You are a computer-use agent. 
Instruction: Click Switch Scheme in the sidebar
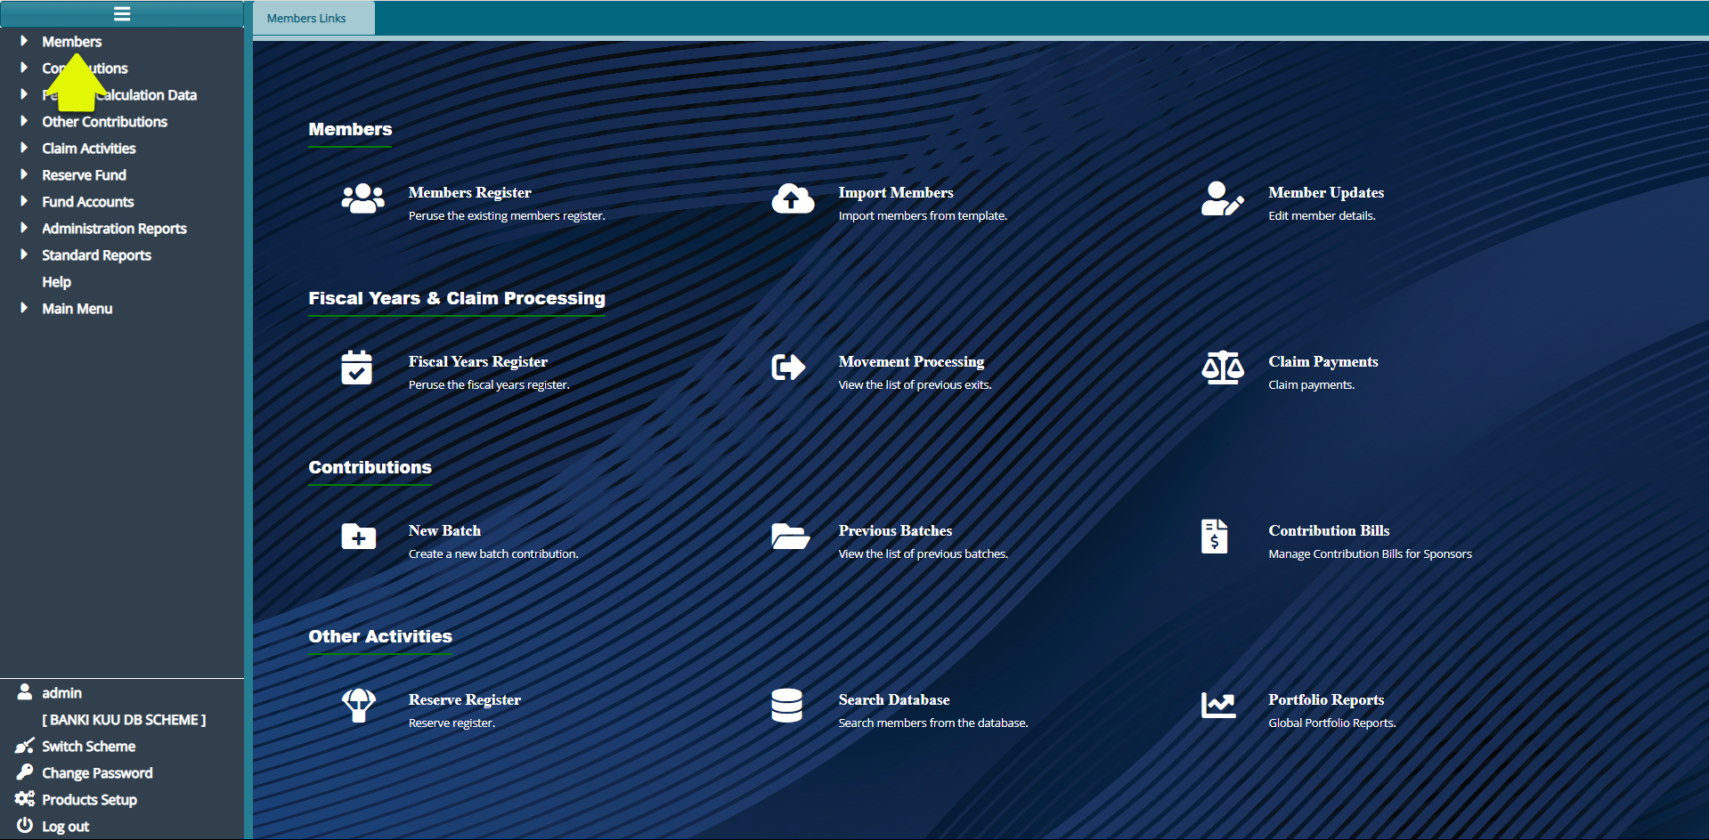88,747
